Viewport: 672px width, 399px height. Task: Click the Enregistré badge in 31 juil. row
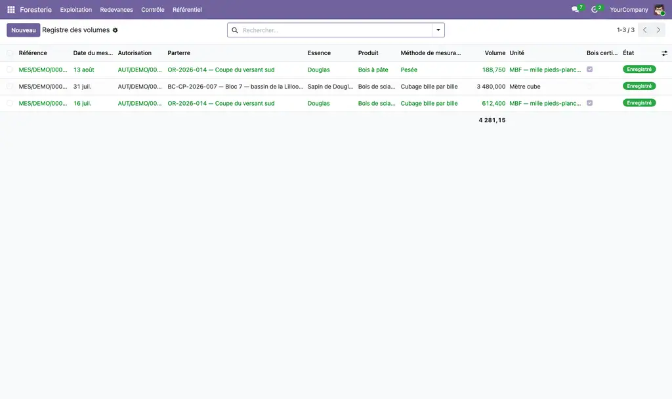tap(639, 86)
